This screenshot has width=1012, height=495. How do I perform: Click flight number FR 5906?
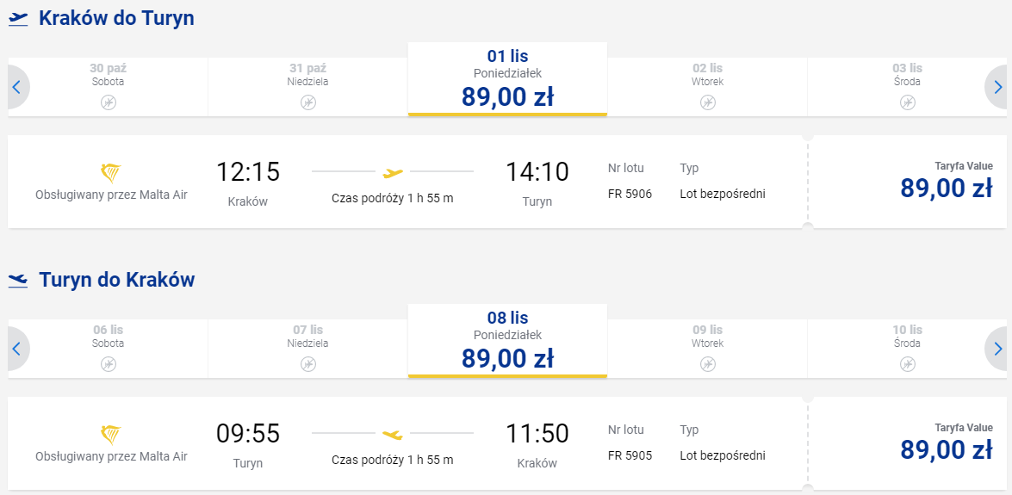630,194
